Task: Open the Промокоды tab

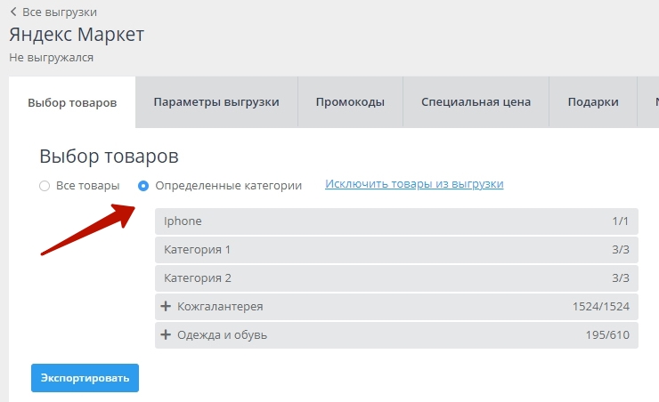Action: pos(350,102)
